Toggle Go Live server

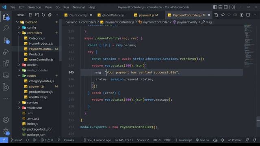pos(202,140)
